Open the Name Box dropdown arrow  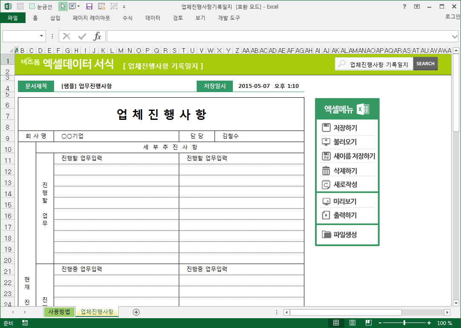point(41,36)
